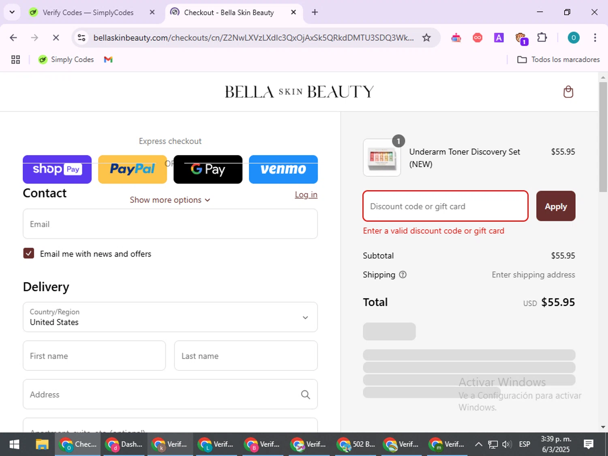Click the ESP language indicator
Screen dimensions: 608x456
[525, 445]
